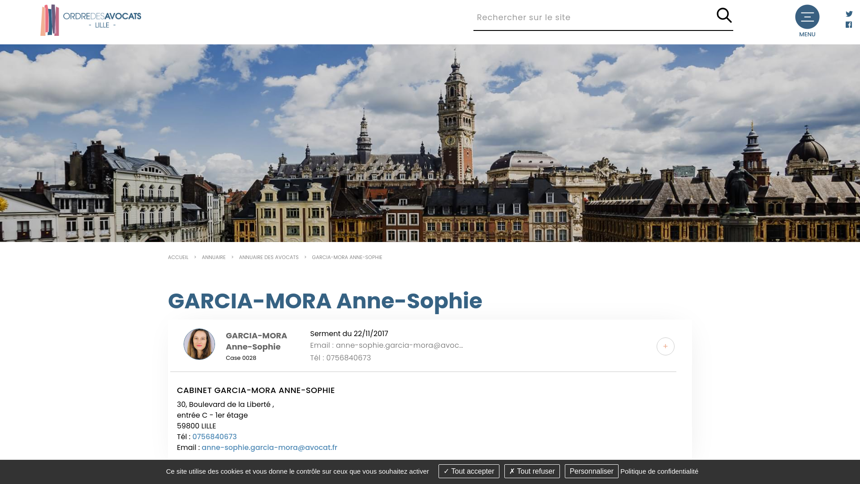860x484 pixels.
Task: Refuse all cookies with Tout refuser
Action: (532, 471)
